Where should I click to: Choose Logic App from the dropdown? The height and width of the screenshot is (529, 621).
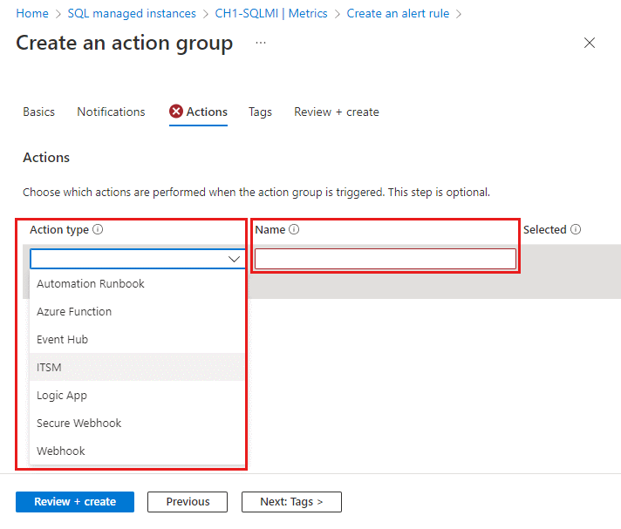click(x=63, y=396)
